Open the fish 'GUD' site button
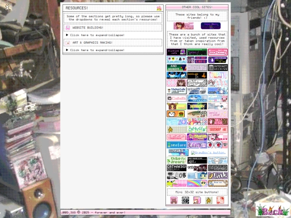This screenshot has height=218, width=291. tap(197, 114)
